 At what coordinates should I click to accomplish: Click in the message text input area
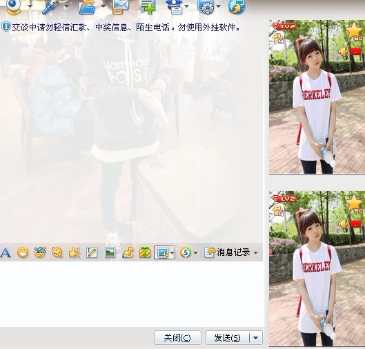[131, 294]
